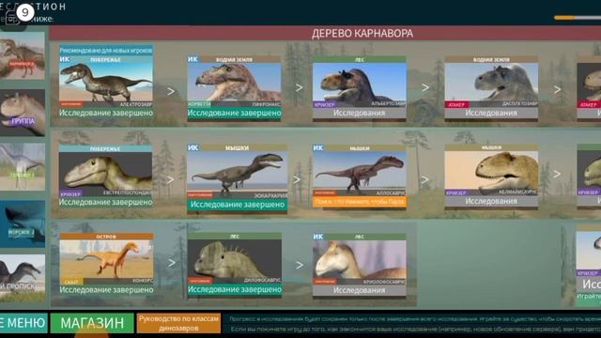Click ВОДНАЯ ЗЕМЛЯ label on Лифронакс card
This screenshot has width=601, height=338.
234,59
